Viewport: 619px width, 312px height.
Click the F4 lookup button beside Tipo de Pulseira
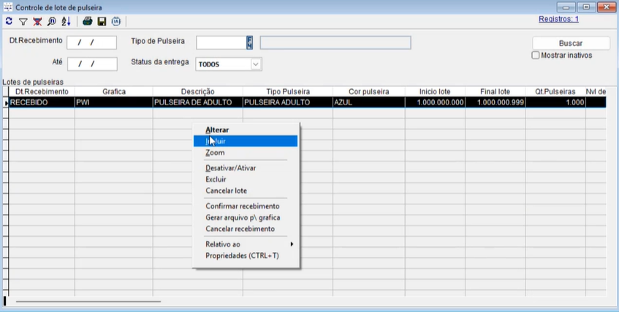(249, 42)
